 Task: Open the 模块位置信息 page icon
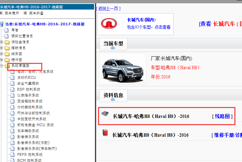[7, 36]
